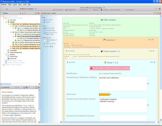Click the Current Process Prevention Controls field

pos(123,105)
